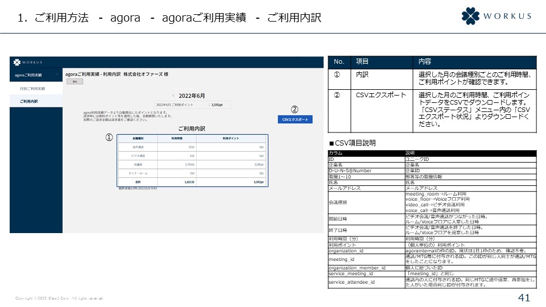Image resolution: width=546 pixels, height=307 pixels.
Task: Collapse the agoraご利用実績 sidebar section
Action: point(56,75)
